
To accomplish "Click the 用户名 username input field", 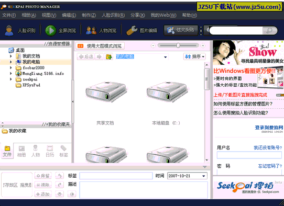I will 249,155.
